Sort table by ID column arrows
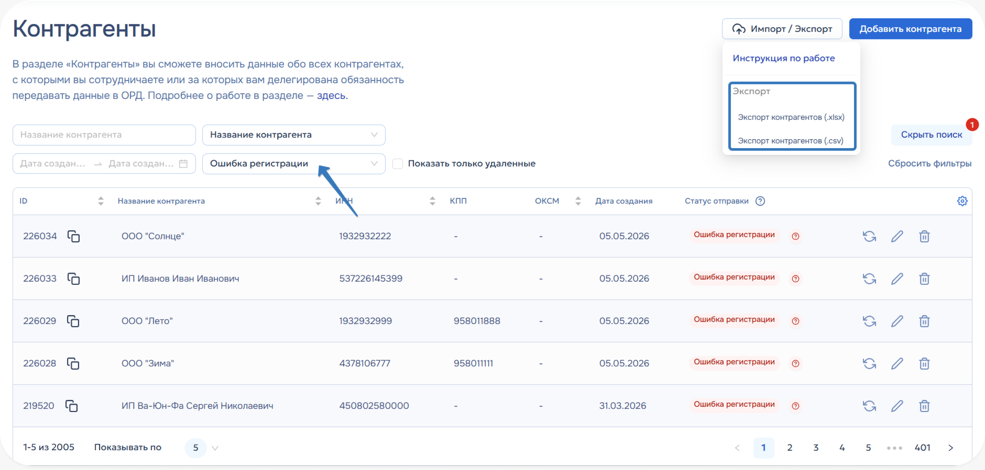985x470 pixels. [101, 201]
